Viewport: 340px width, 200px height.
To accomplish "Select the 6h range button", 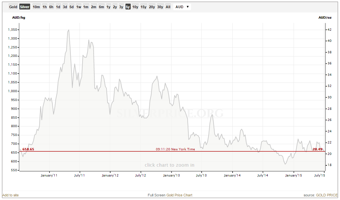I will coord(51,7).
